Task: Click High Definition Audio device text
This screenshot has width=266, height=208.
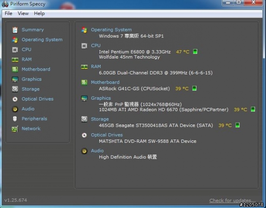Action: click(128, 157)
